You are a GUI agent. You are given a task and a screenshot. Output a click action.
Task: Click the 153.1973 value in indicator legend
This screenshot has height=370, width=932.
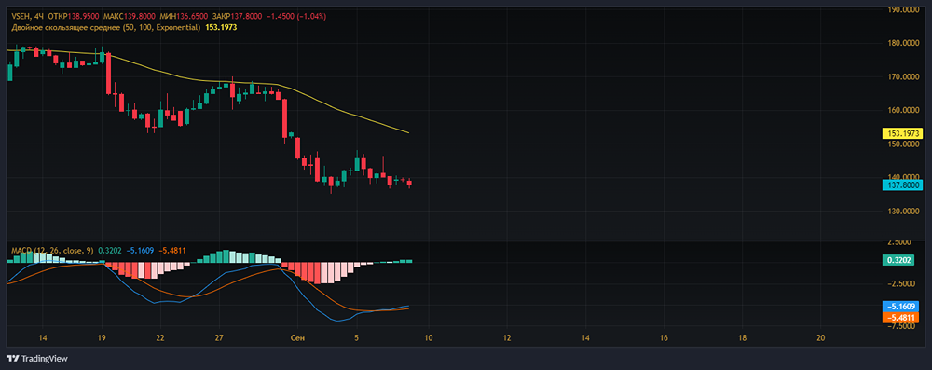pos(220,28)
